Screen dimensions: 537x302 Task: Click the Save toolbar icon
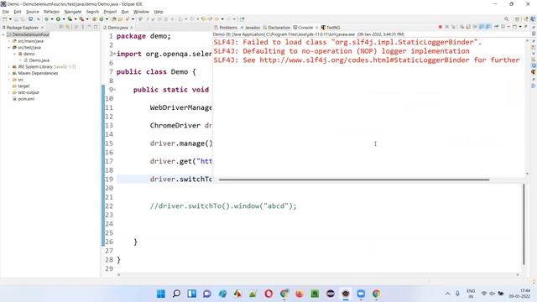[16, 19]
